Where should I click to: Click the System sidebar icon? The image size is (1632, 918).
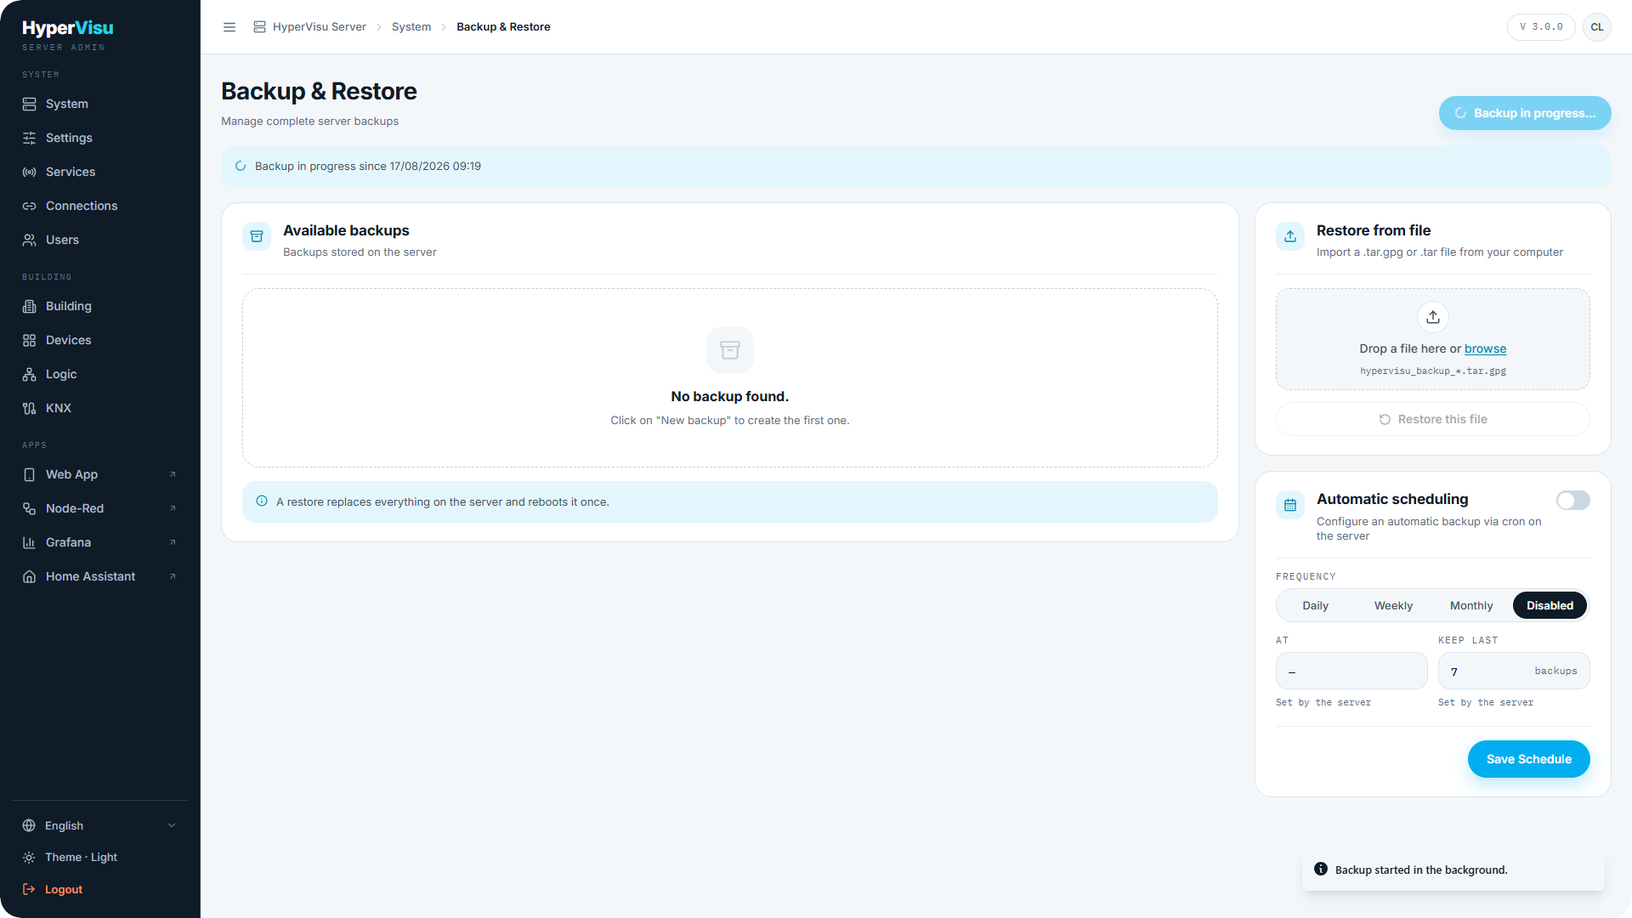pos(29,104)
